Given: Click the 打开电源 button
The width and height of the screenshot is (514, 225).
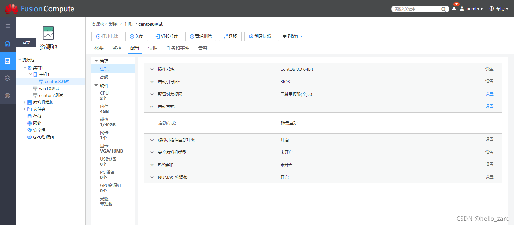Looking at the screenshot, I should click(x=107, y=36).
